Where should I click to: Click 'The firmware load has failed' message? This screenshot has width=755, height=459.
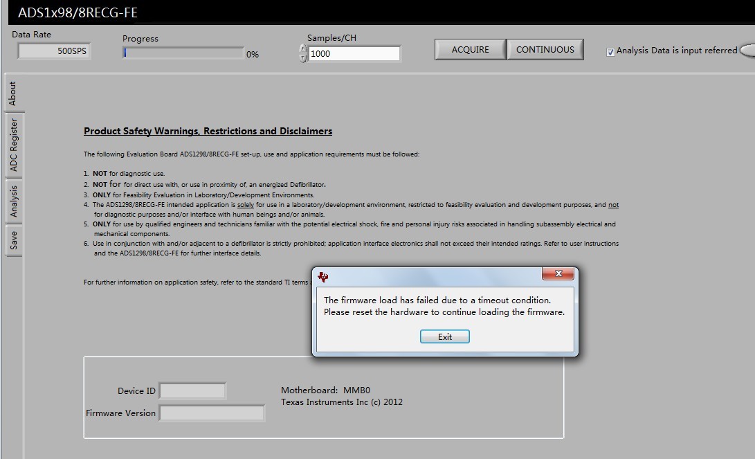tap(437, 300)
